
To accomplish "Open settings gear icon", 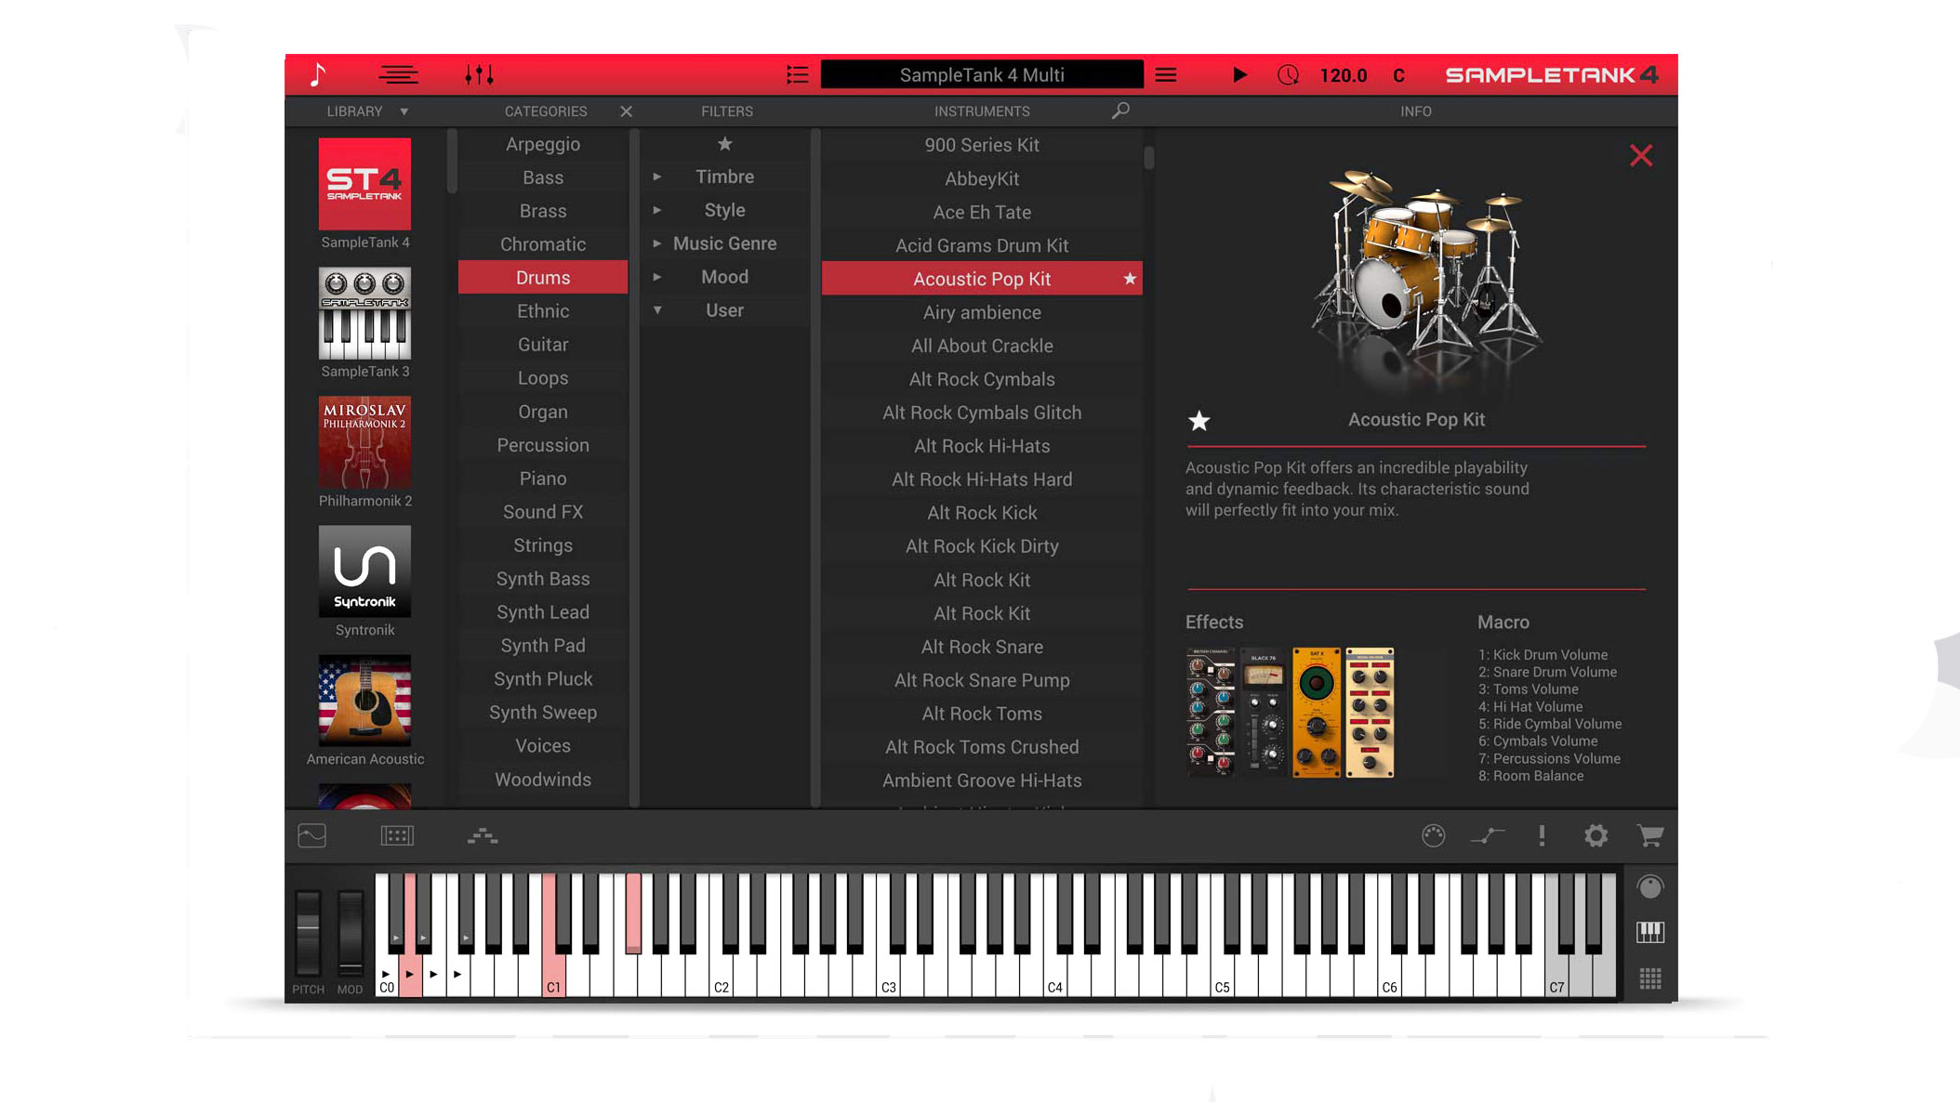I will (x=1596, y=835).
